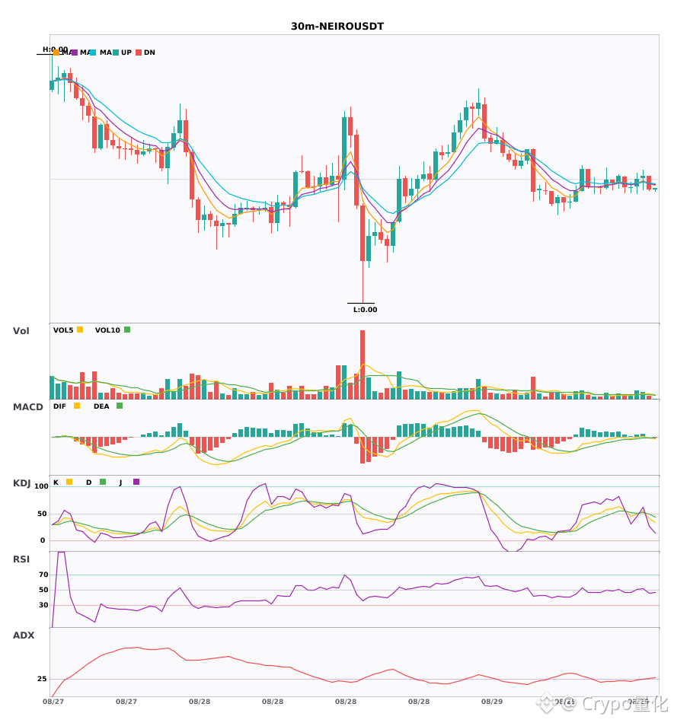
Task: Select the yellow DIF legend swatch
Action: 77,406
